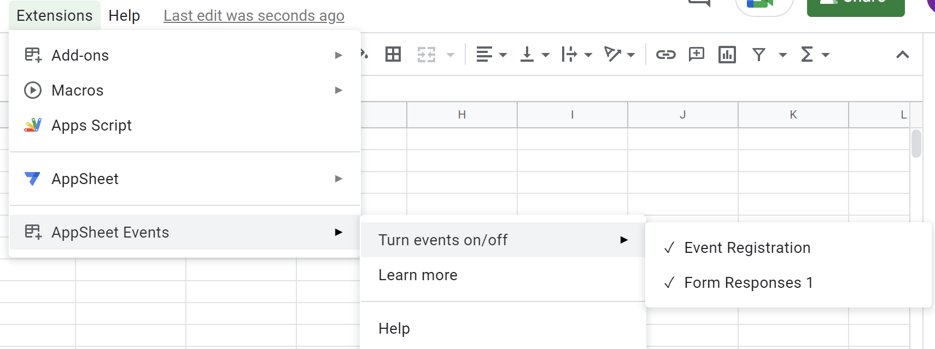Select column J header
935x349 pixels.
click(x=682, y=115)
